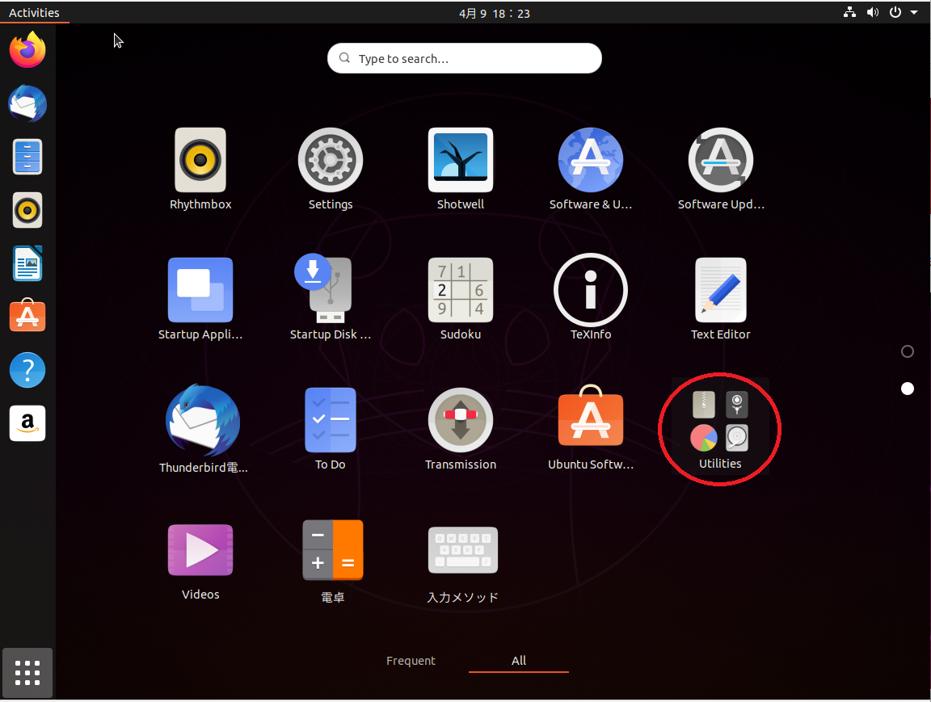The image size is (931, 702).
Task: Click the network status icon
Action: pyautogui.click(x=849, y=12)
